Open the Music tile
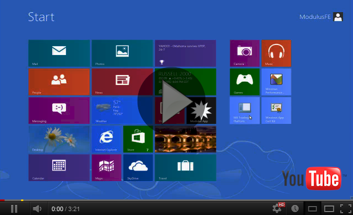Viewport: 353px width, 215px height. pos(276,53)
